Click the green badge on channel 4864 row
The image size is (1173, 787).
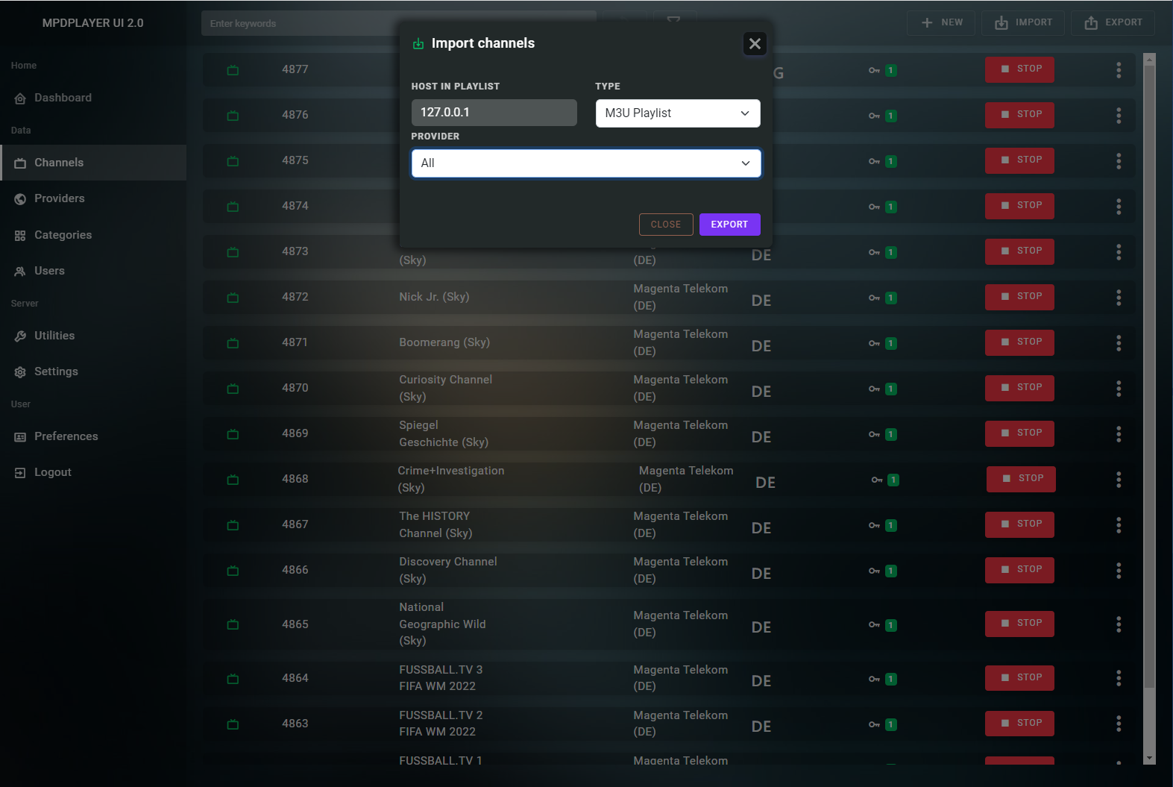point(890,679)
